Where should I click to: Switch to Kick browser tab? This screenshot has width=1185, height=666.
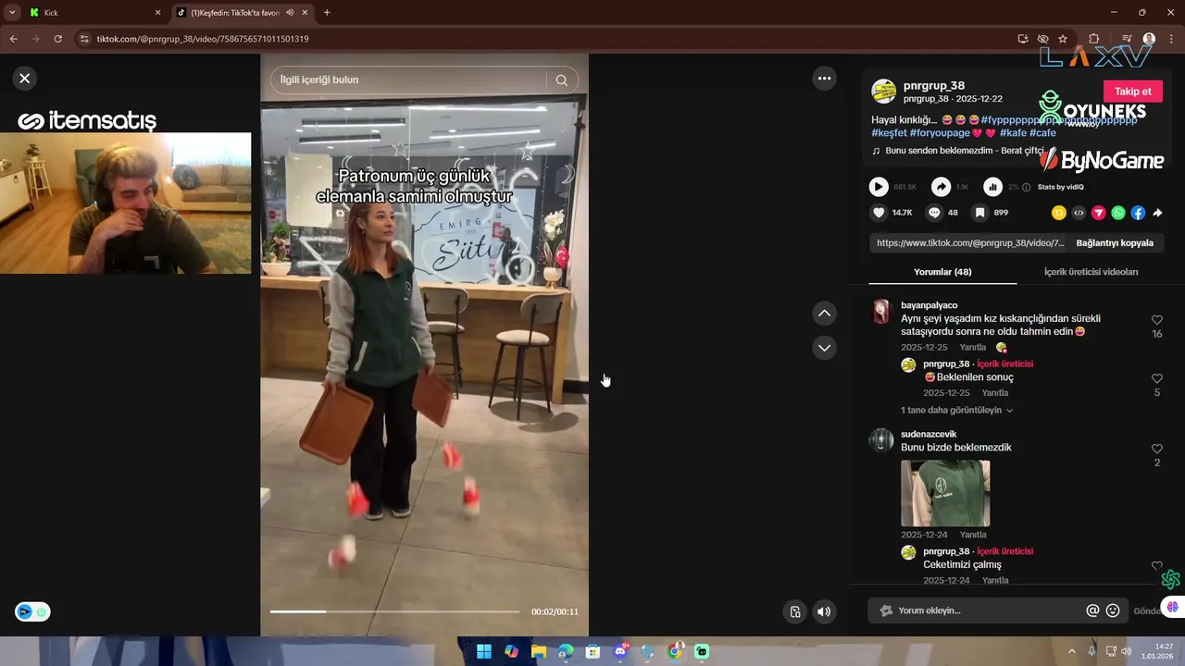(93, 13)
